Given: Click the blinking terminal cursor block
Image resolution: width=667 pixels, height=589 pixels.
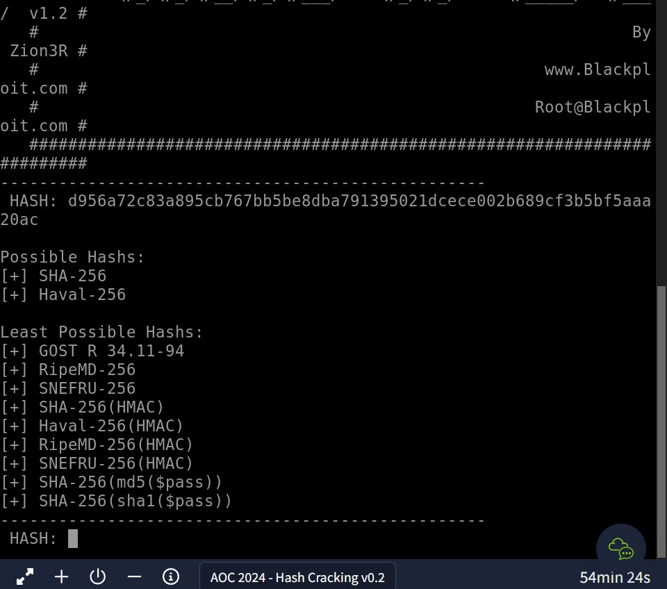Looking at the screenshot, I should click(72, 538).
